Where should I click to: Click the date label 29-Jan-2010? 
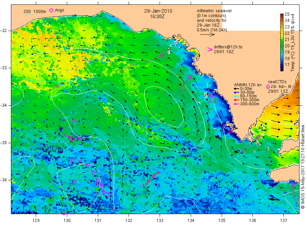coord(158,11)
